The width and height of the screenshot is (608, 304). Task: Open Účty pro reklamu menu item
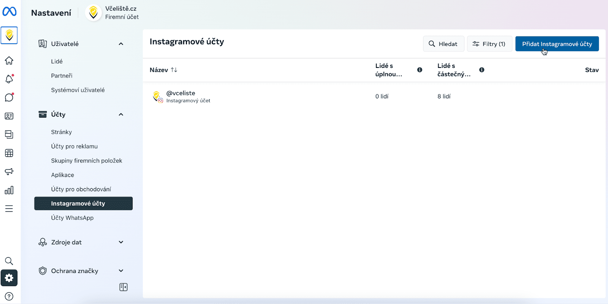(x=74, y=146)
